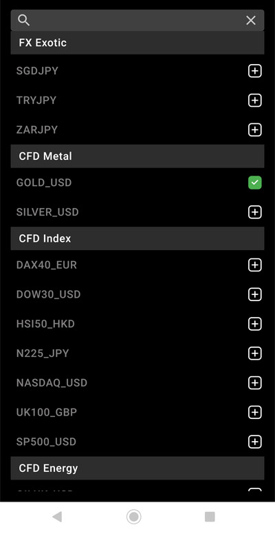
Task: Add DAX40_EUR using its plus icon
Action: coord(254,265)
